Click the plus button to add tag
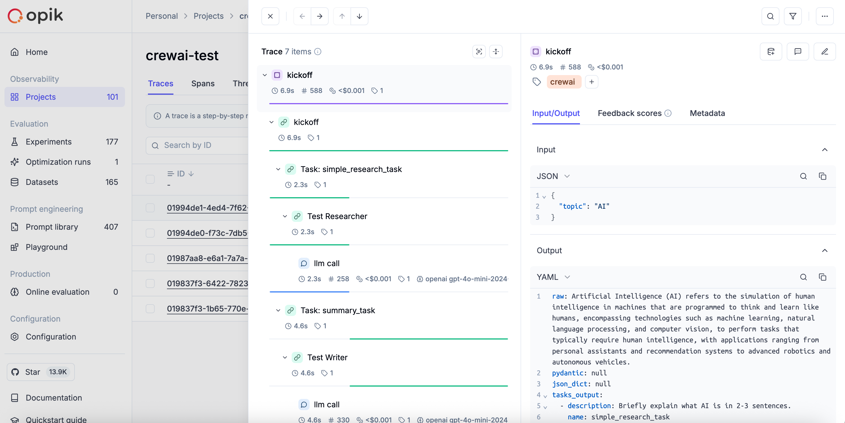 (x=591, y=82)
